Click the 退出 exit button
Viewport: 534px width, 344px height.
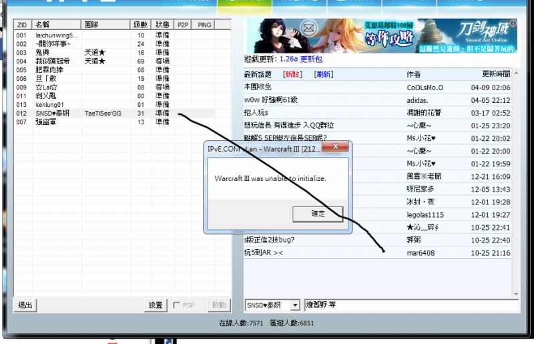pyautogui.click(x=25, y=305)
